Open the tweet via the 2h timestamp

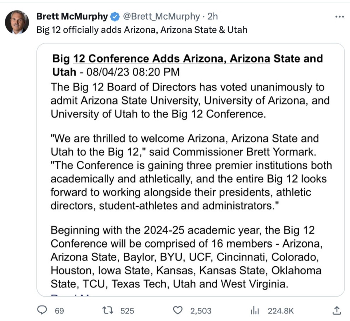[213, 16]
